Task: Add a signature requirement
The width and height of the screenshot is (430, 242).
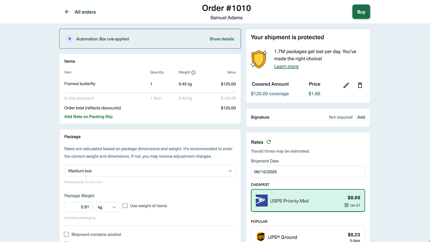Action: (x=361, y=117)
